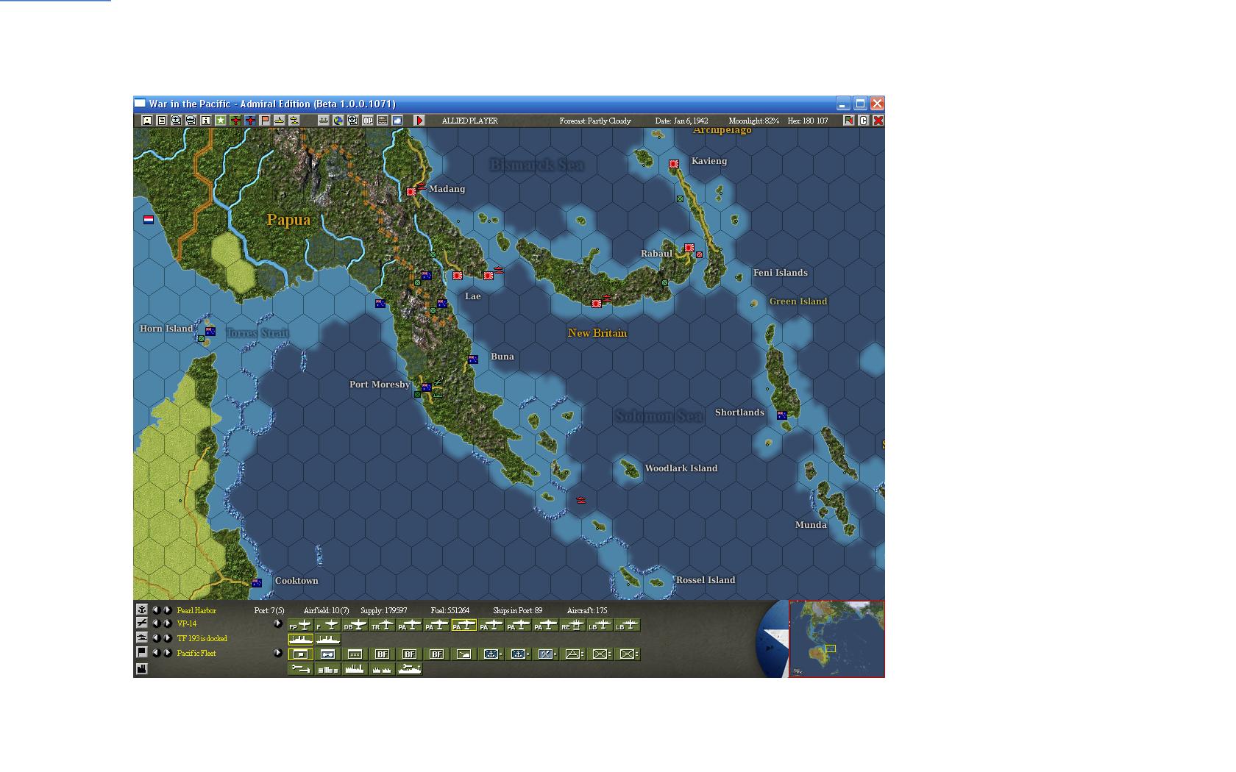Open the Pacific Fleet unit name
This screenshot has height=772, width=1236.
pyautogui.click(x=196, y=653)
